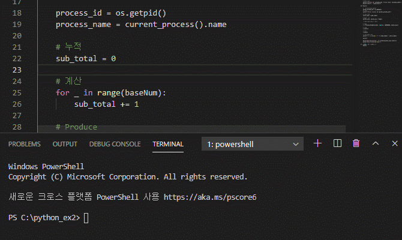The height and width of the screenshot is (240, 402).
Task: Click the PowerShell prompt input cursor
Action: (86, 217)
